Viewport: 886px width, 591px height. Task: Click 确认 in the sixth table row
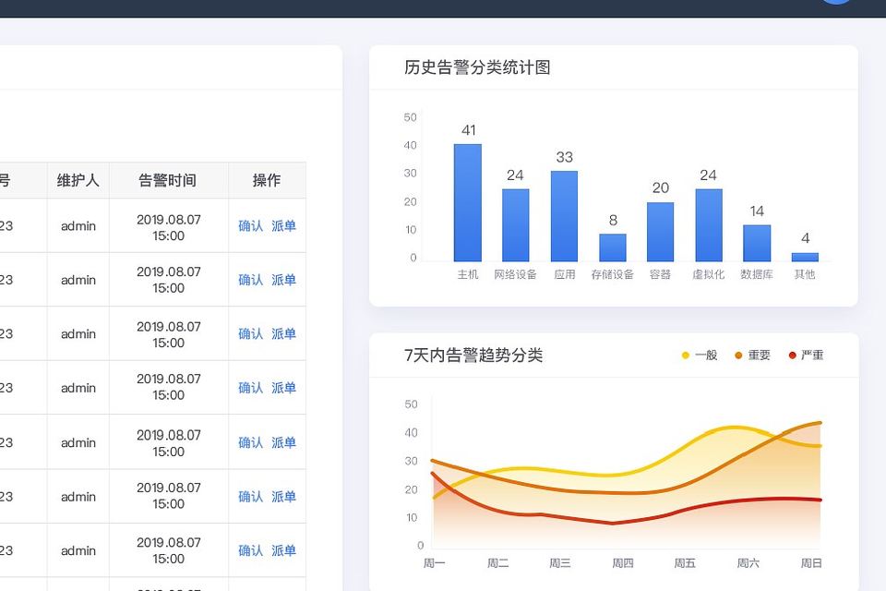point(251,496)
